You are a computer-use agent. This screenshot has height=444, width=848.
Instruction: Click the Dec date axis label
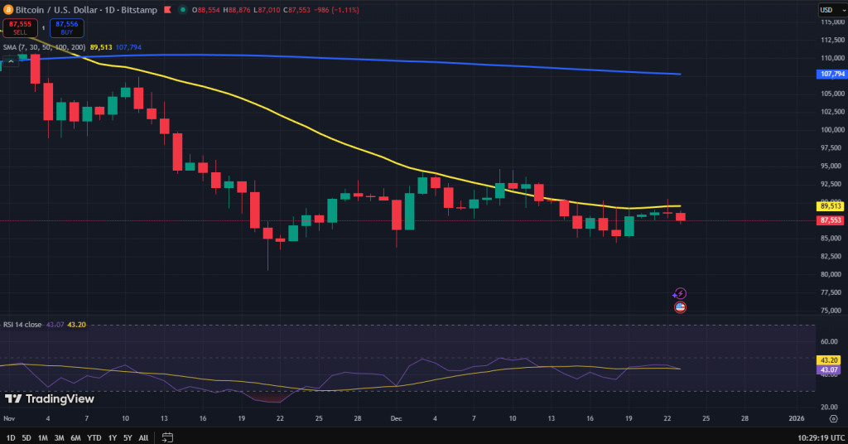coord(397,418)
